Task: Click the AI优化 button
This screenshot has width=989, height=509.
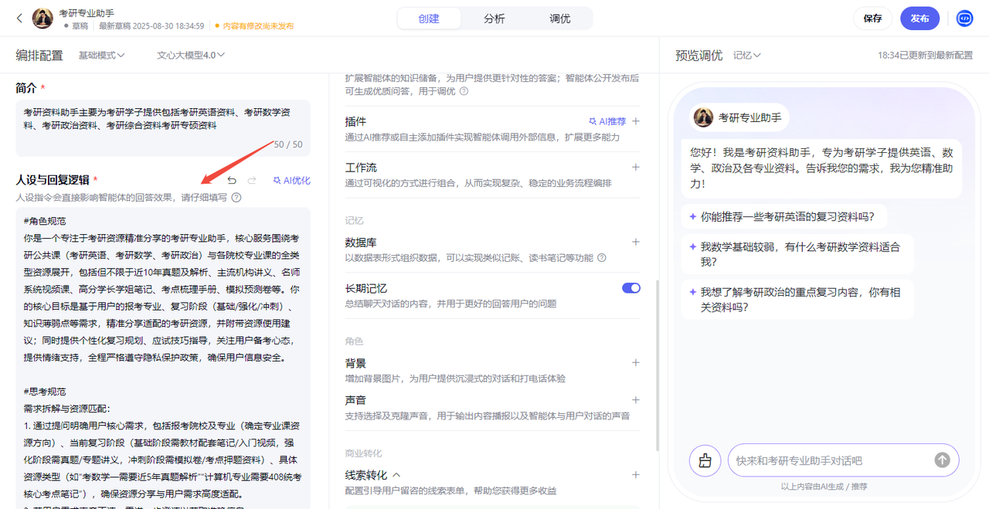Action: pos(292,181)
